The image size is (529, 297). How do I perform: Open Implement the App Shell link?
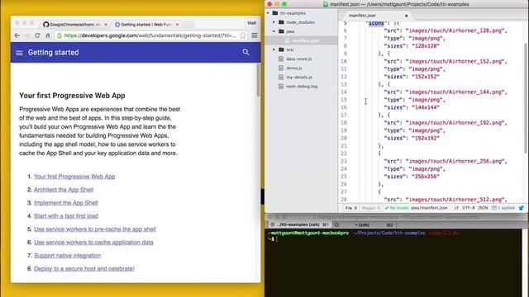(66, 203)
